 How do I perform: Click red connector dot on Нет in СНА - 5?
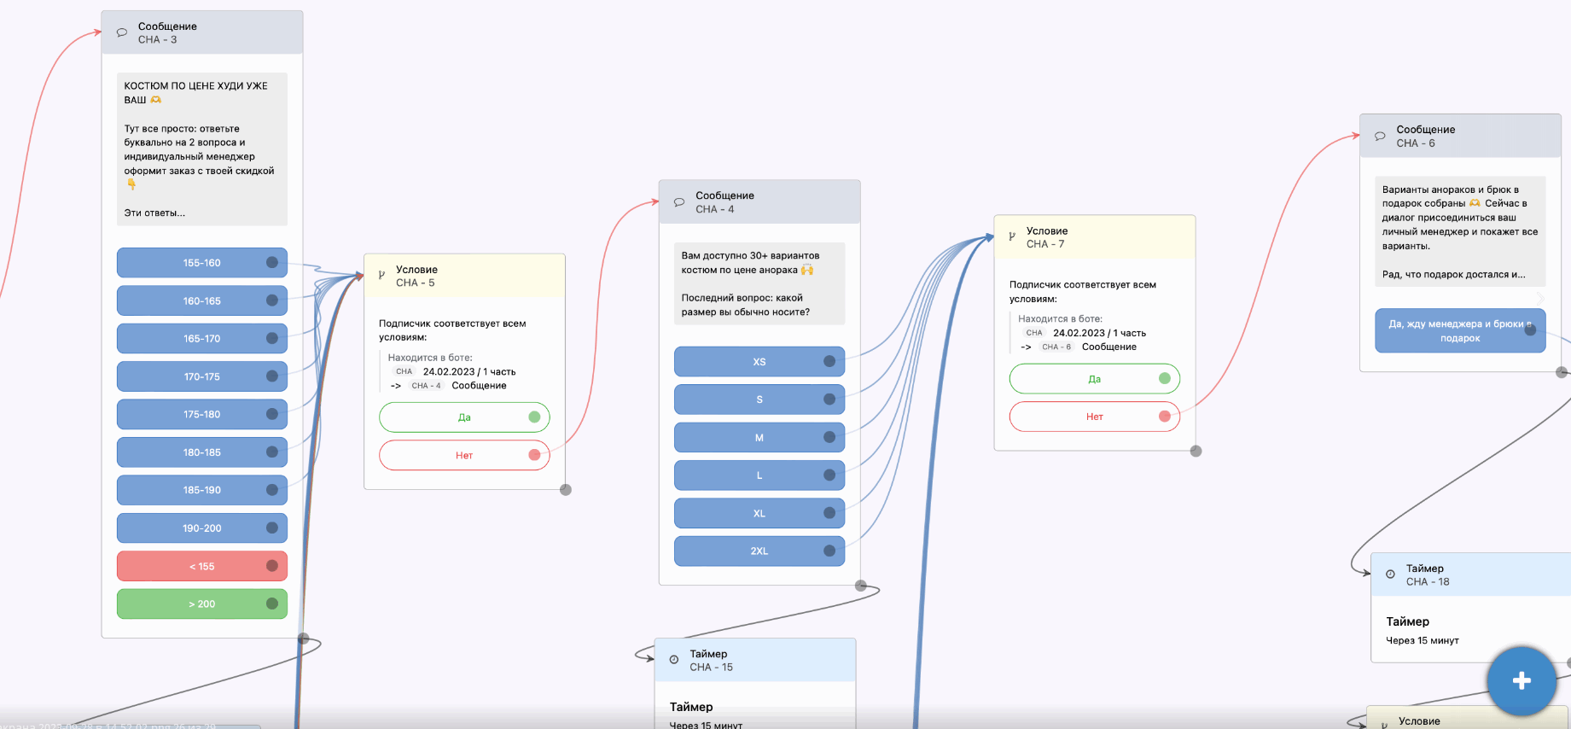click(534, 455)
